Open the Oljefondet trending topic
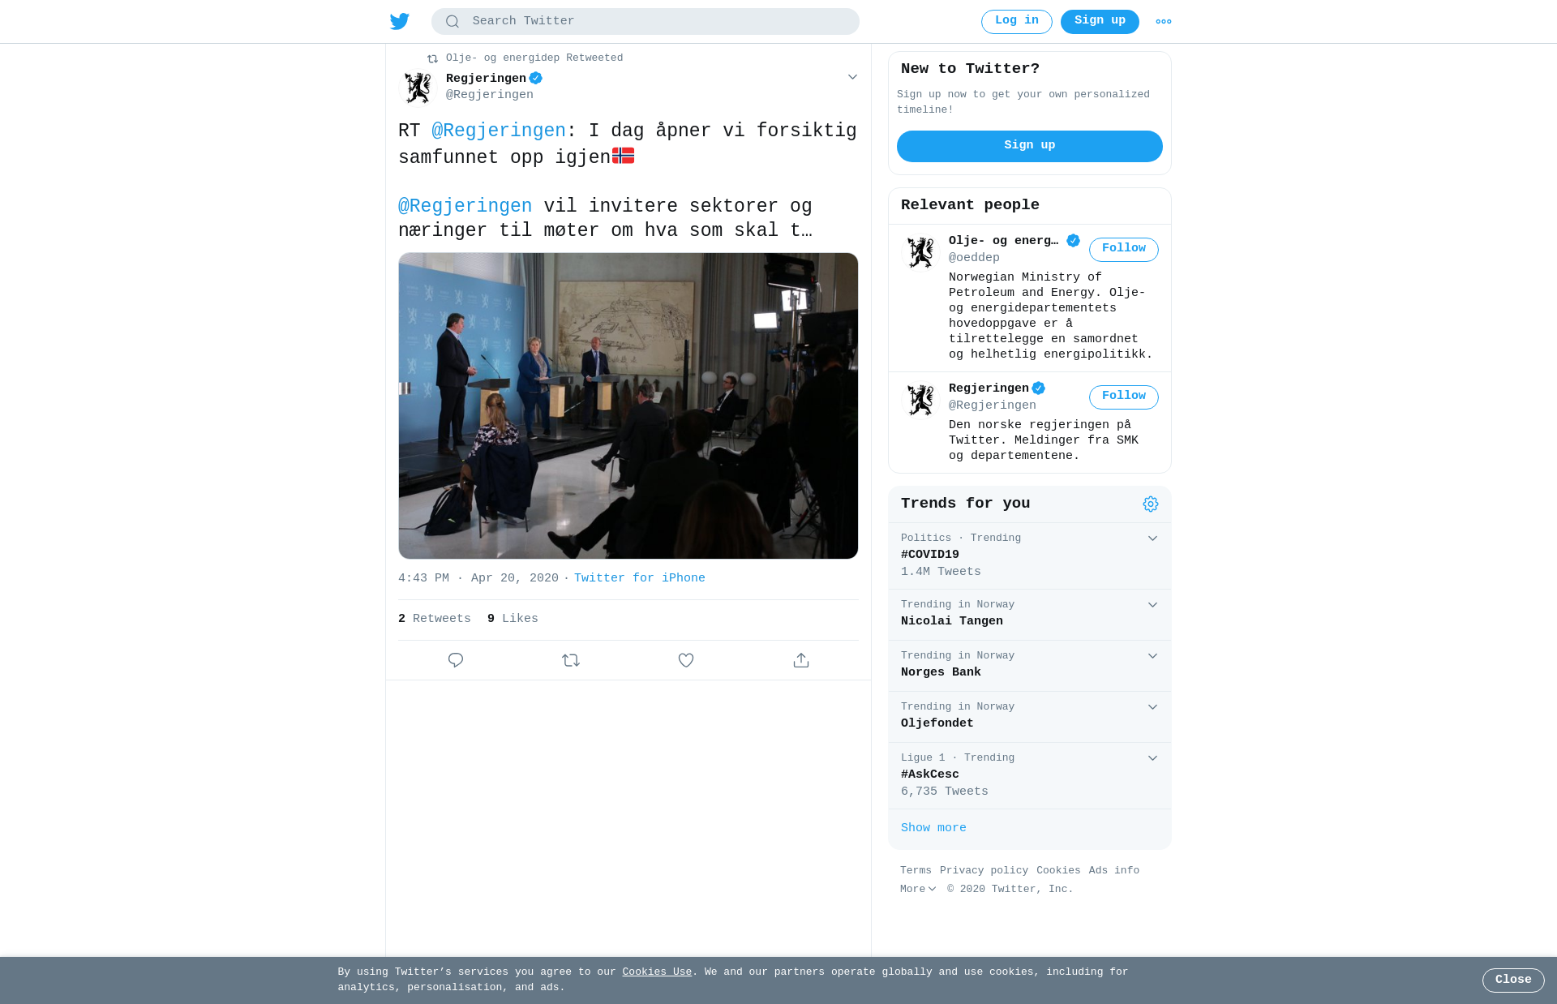 point(1030,717)
